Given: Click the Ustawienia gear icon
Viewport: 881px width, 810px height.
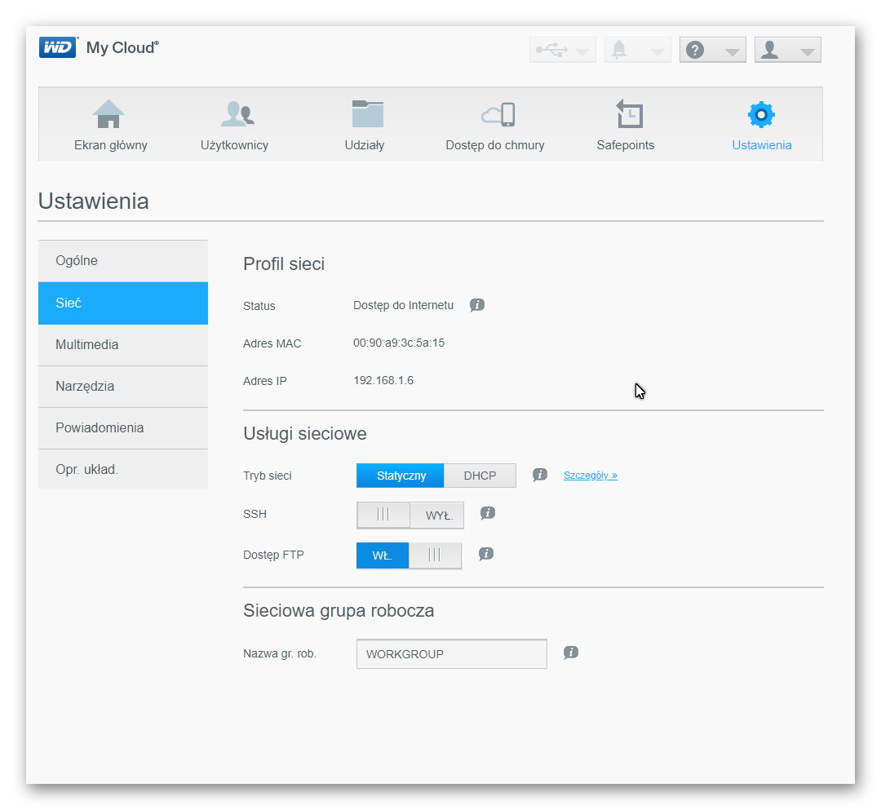Looking at the screenshot, I should tap(761, 114).
